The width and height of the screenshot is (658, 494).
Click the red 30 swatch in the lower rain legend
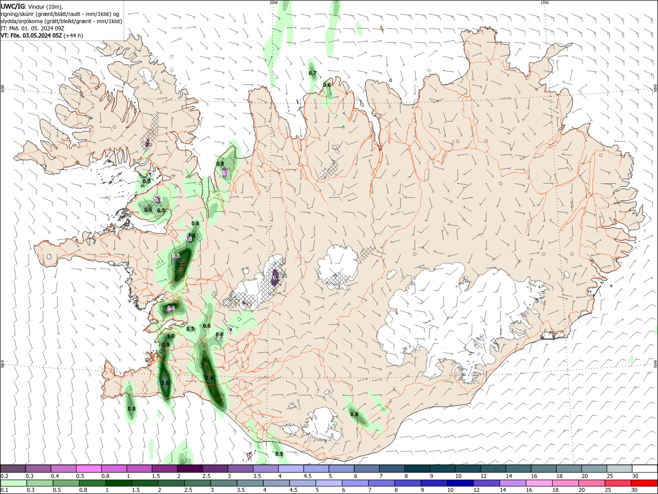(x=644, y=483)
